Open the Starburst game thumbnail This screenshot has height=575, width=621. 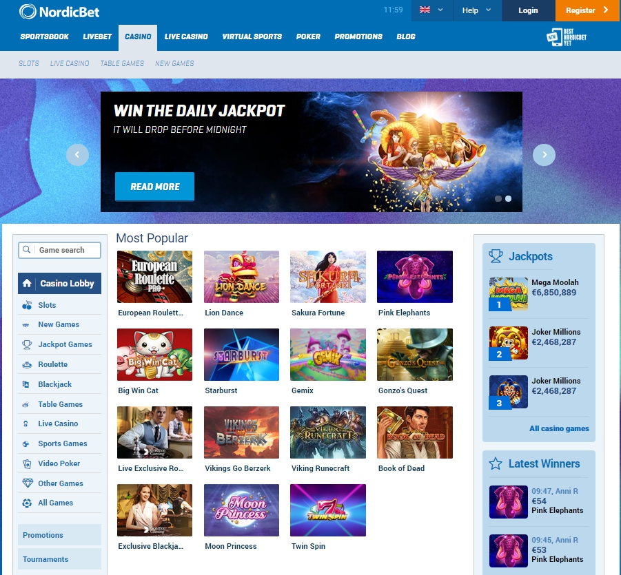[242, 355]
